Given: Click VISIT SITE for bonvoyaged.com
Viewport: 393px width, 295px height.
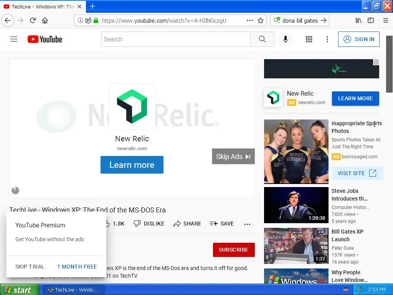Looking at the screenshot, I should click(x=357, y=173).
